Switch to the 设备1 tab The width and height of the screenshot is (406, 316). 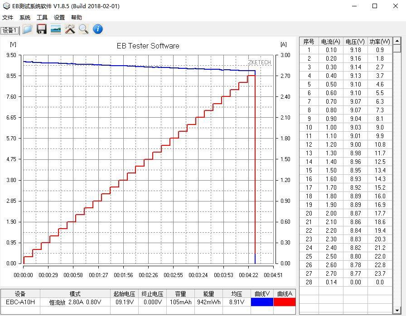pos(10,30)
